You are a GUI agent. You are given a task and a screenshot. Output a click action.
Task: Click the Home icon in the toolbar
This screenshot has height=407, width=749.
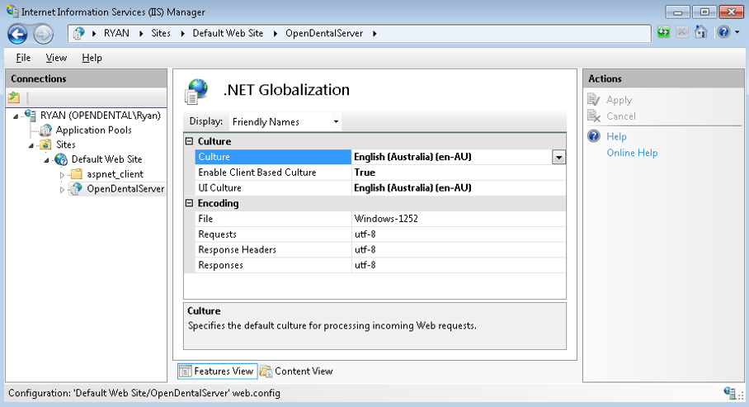pyautogui.click(x=701, y=32)
